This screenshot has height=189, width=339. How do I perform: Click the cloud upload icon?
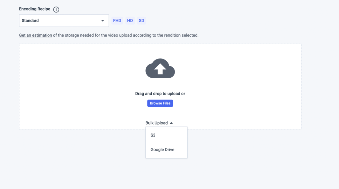(x=160, y=68)
